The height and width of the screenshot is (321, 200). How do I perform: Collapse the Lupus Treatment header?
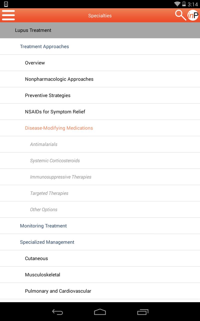click(x=33, y=30)
